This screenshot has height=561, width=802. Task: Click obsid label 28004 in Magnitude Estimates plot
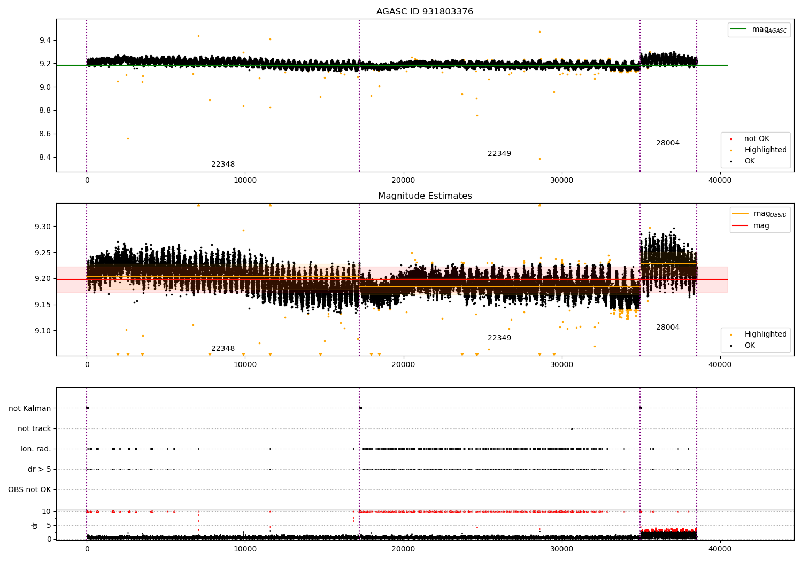(x=668, y=328)
